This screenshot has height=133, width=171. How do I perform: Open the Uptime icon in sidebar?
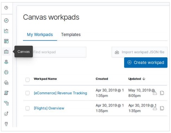click(6, 114)
